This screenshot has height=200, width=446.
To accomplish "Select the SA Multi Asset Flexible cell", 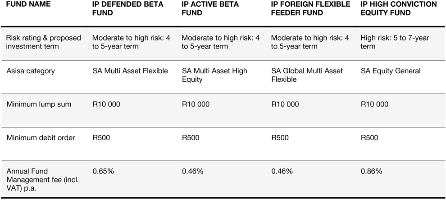I will pos(130,71).
